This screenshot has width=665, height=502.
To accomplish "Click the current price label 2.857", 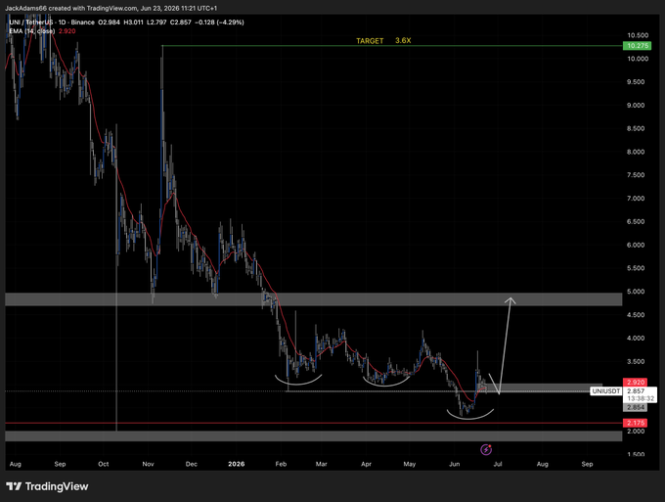I will (x=636, y=390).
